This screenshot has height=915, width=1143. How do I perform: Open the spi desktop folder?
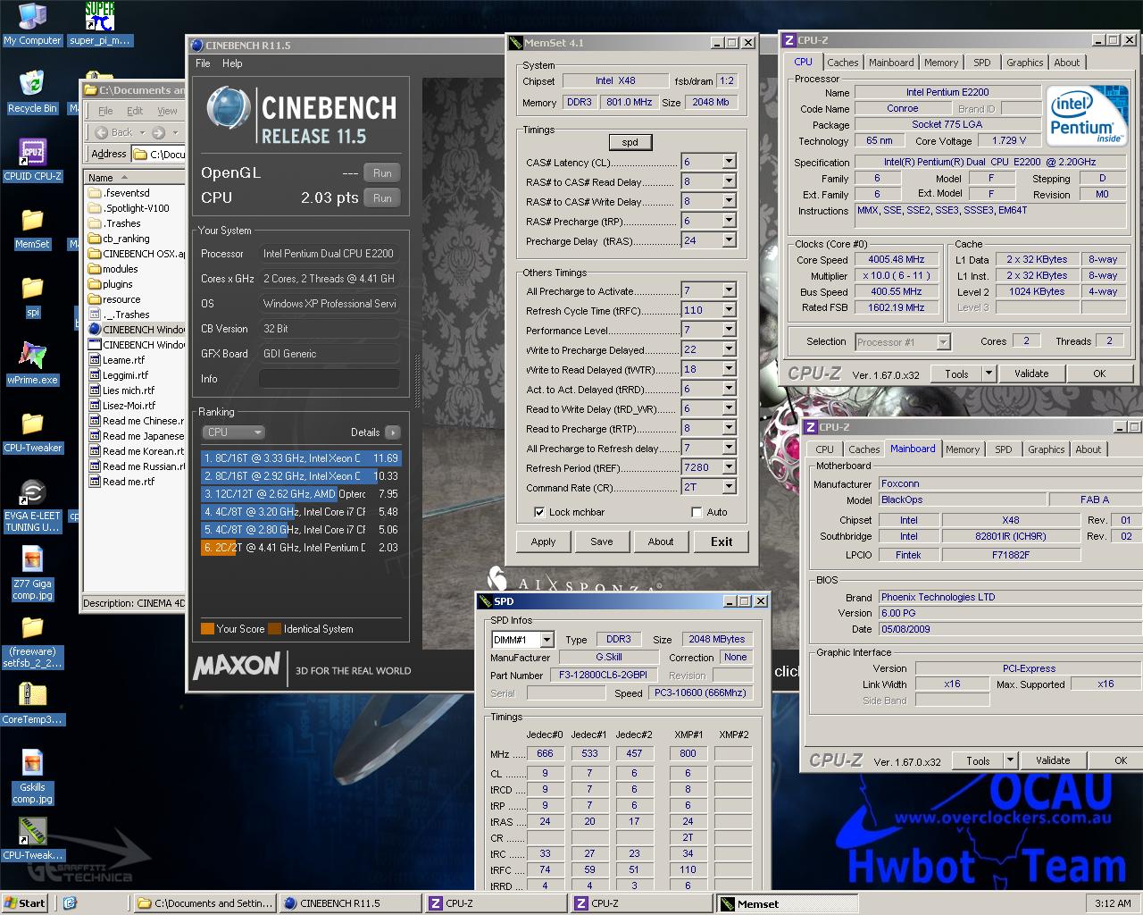[32, 297]
